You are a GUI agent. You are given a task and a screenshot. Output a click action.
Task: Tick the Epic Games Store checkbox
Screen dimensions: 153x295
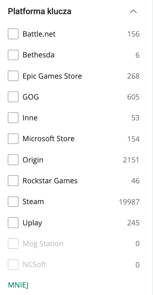[x=13, y=76]
